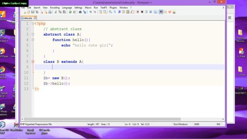Image resolution: width=247 pixels, height=139 pixels.
Task: Click the hamburger menu in background window
Action: (x=230, y=18)
